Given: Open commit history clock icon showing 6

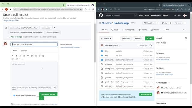Looking at the screenshot, I should pos(151,46).
